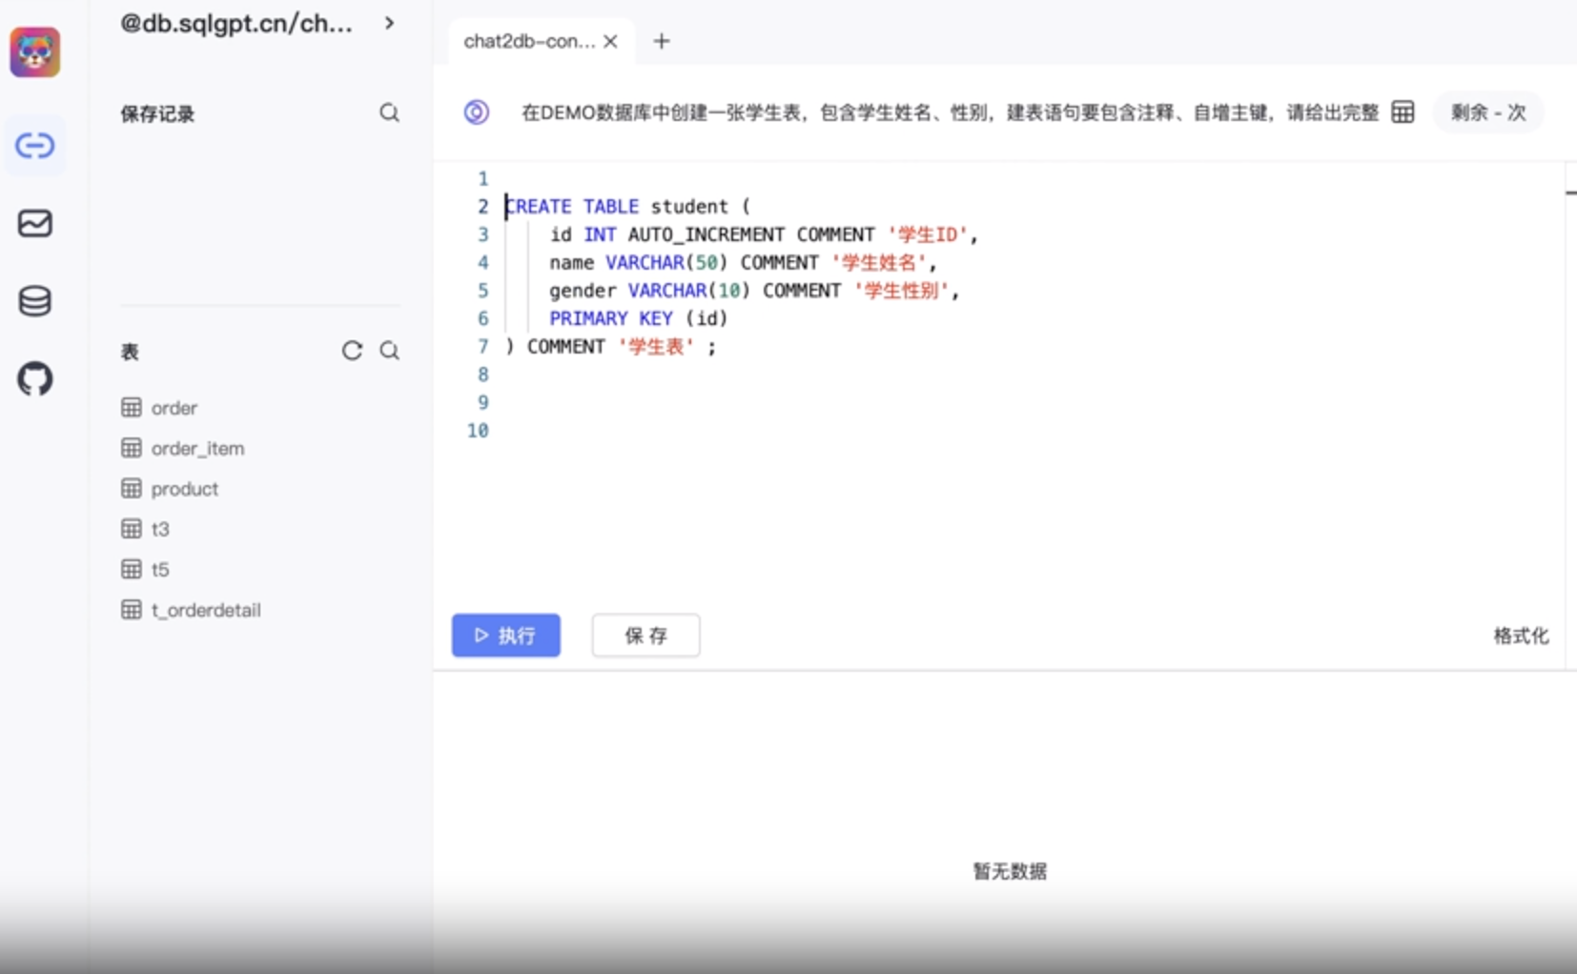Click the target icon beside the AI prompt
The width and height of the screenshot is (1577, 974).
point(476,112)
